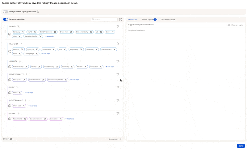Remove the Easy to Use topic with its X

[x=24, y=80]
